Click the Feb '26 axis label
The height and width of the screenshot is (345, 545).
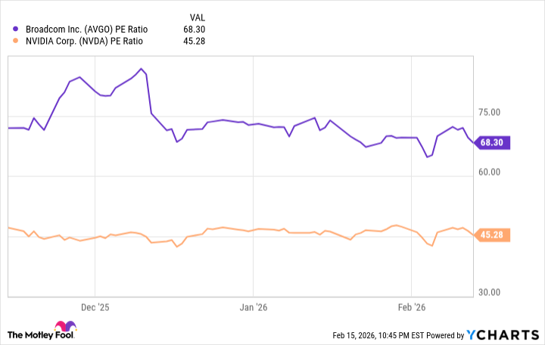click(x=412, y=308)
